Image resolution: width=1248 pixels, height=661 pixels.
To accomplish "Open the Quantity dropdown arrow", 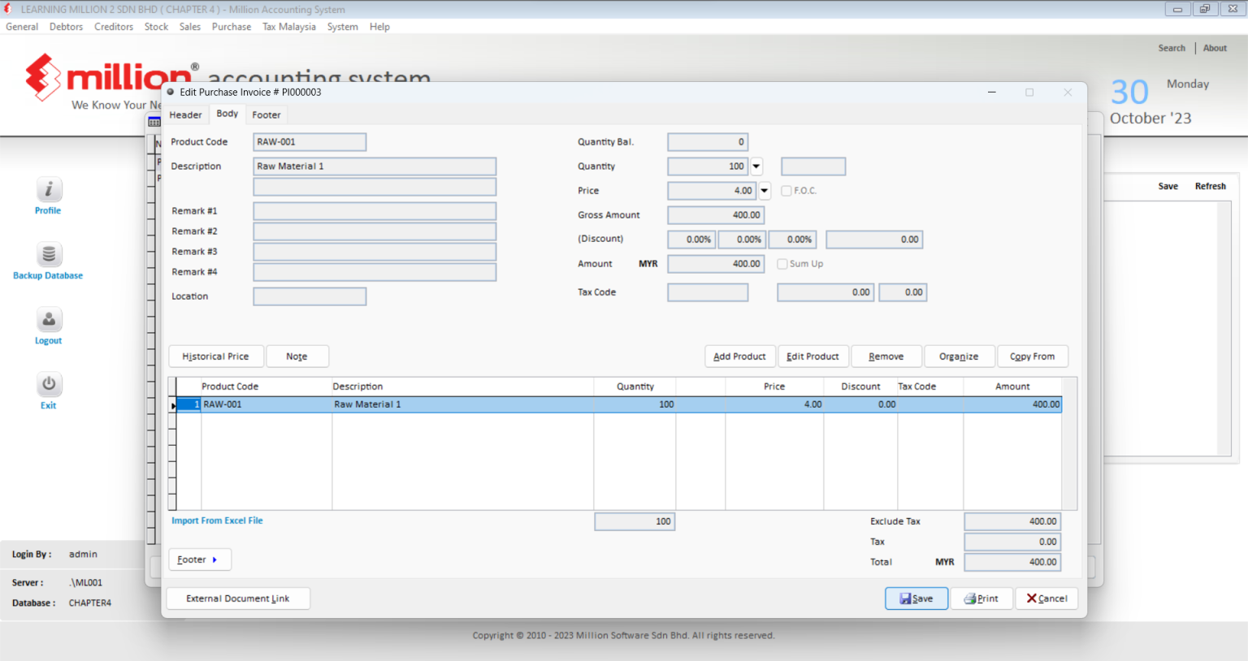I will coord(756,166).
